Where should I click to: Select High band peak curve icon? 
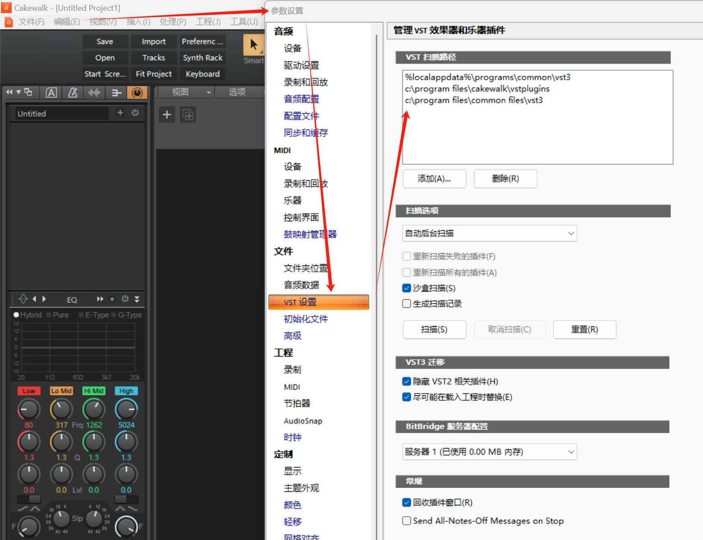tap(121, 509)
